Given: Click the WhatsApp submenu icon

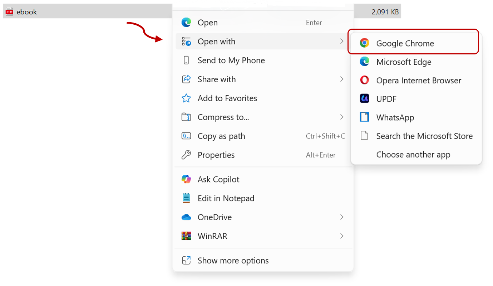Looking at the screenshot, I should pos(364,117).
